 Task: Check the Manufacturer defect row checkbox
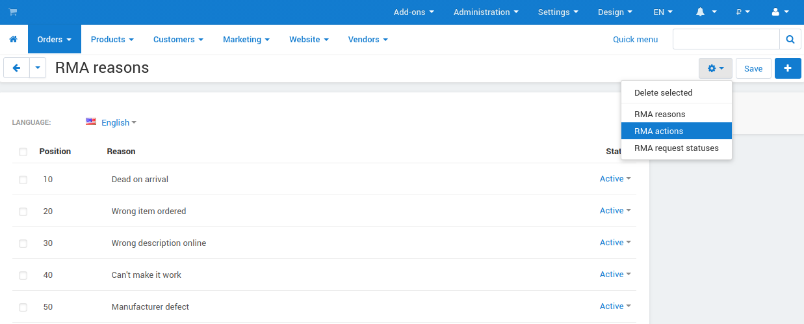tap(23, 307)
